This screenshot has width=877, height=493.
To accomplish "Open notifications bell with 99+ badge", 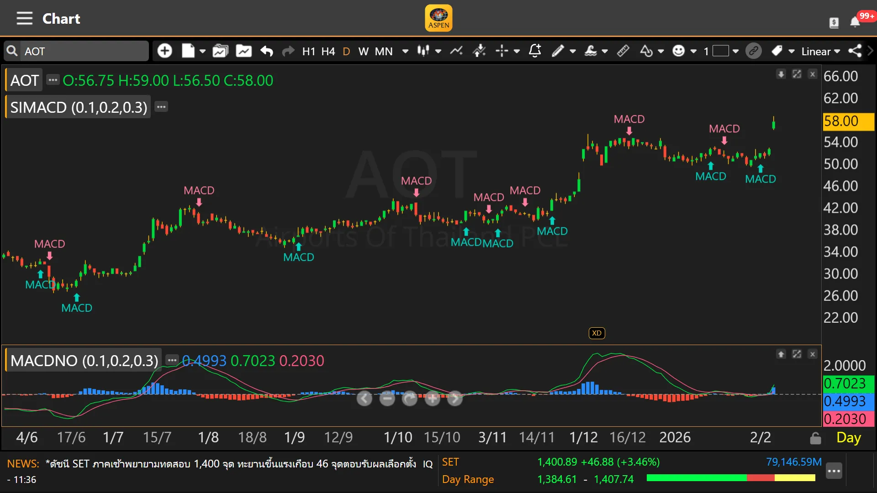I will point(855,21).
